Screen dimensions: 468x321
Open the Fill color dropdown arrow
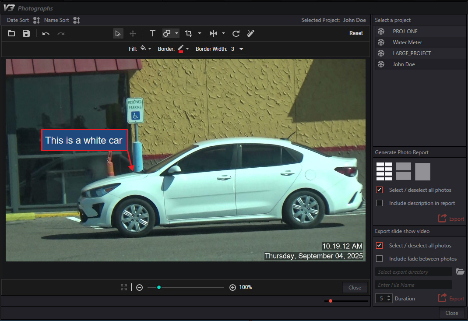(150, 49)
